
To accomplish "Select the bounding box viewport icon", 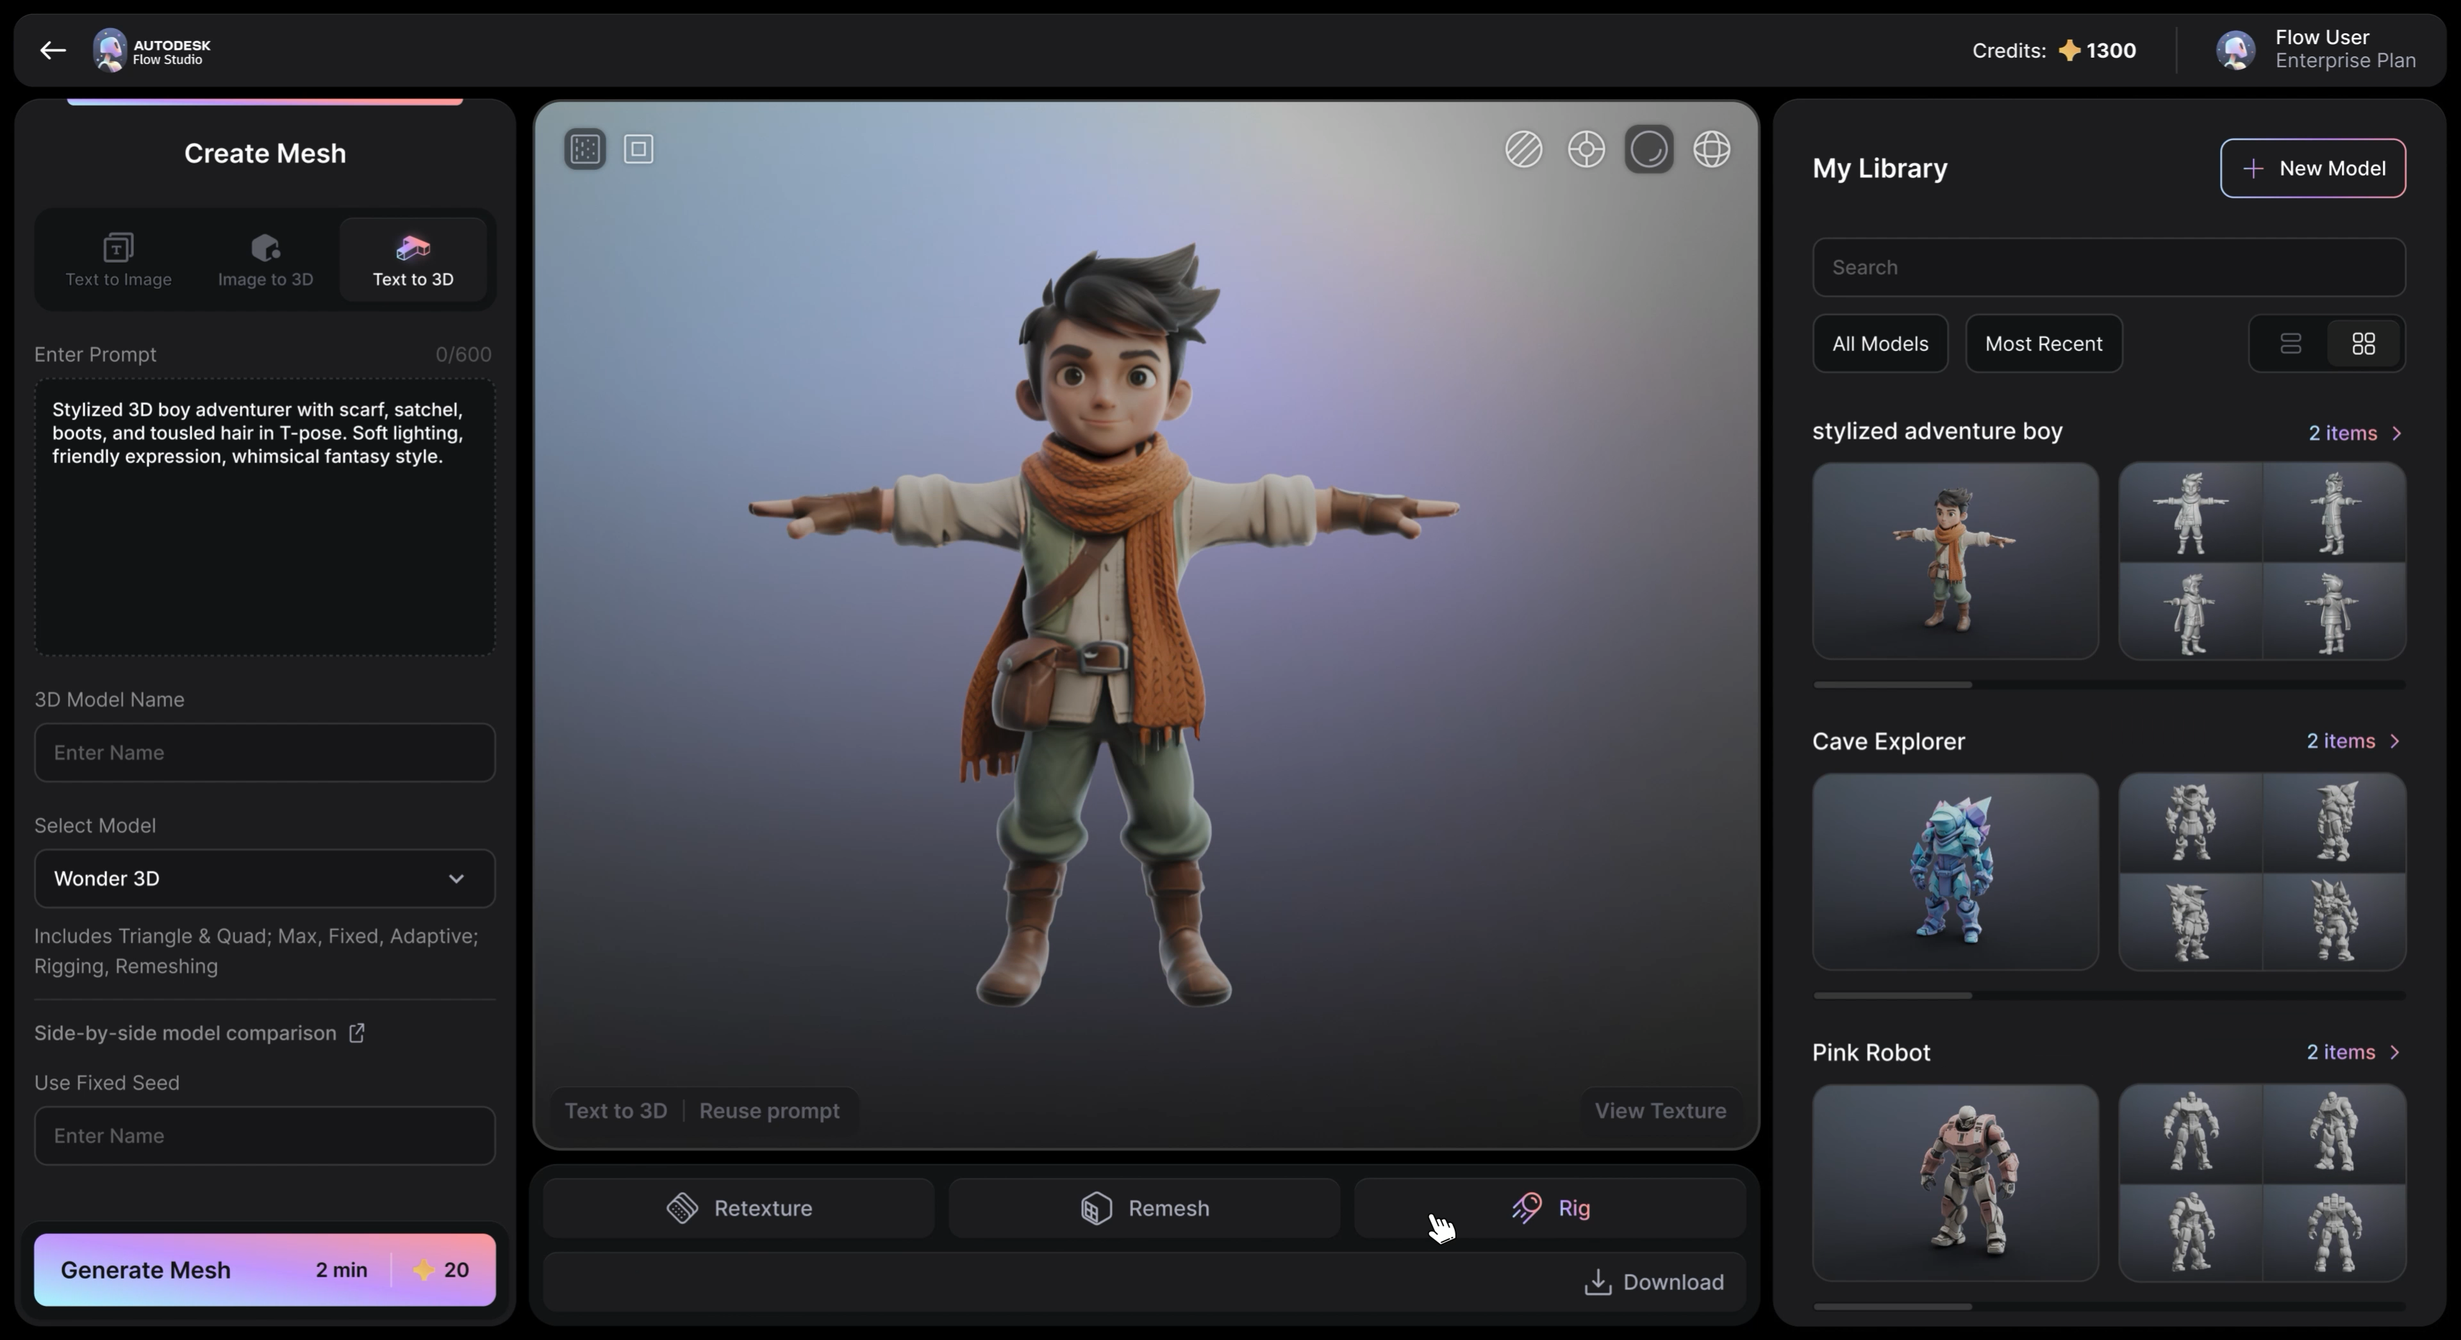I will (x=638, y=149).
